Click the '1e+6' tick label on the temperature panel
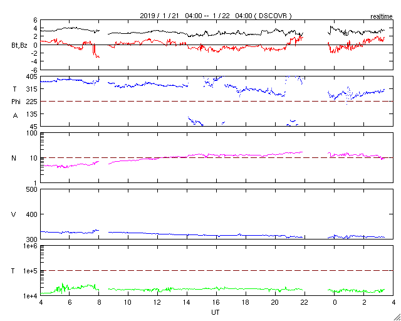Screen dimensions: 401x321 click(30, 246)
